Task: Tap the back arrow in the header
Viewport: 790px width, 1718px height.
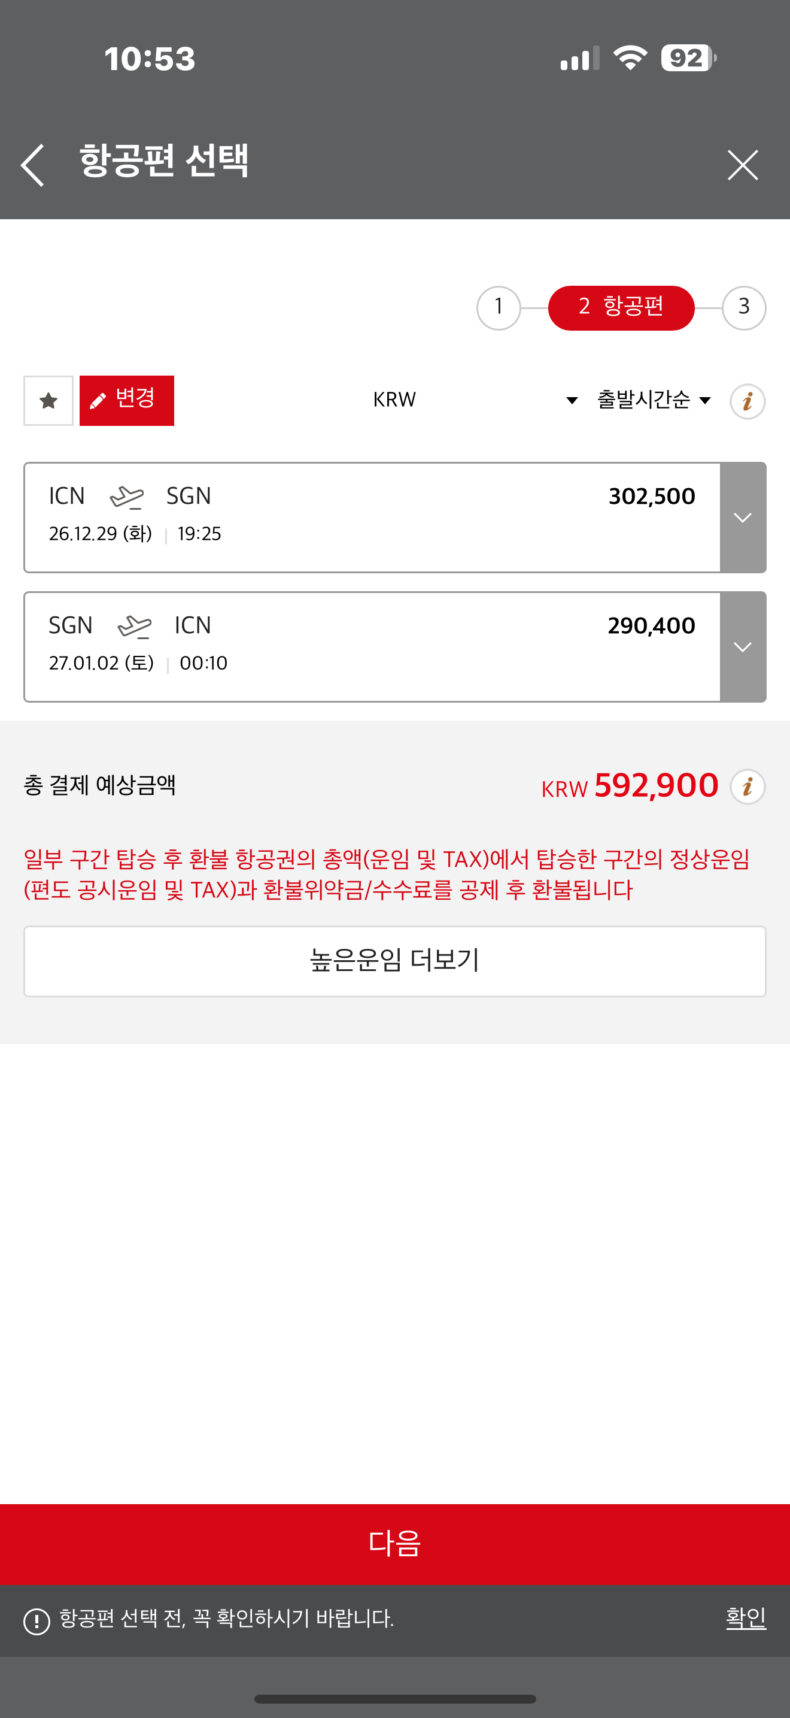Action: tap(32, 165)
